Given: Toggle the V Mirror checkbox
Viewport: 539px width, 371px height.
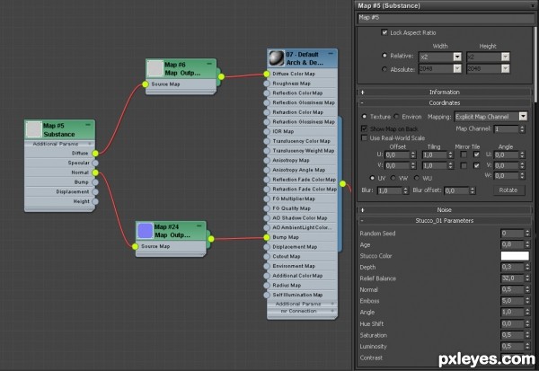Looking at the screenshot, I should (464, 165).
